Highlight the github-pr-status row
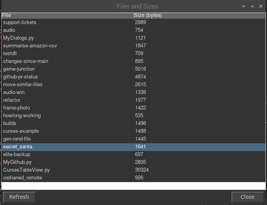This screenshot has width=267, height=205. pos(133,77)
